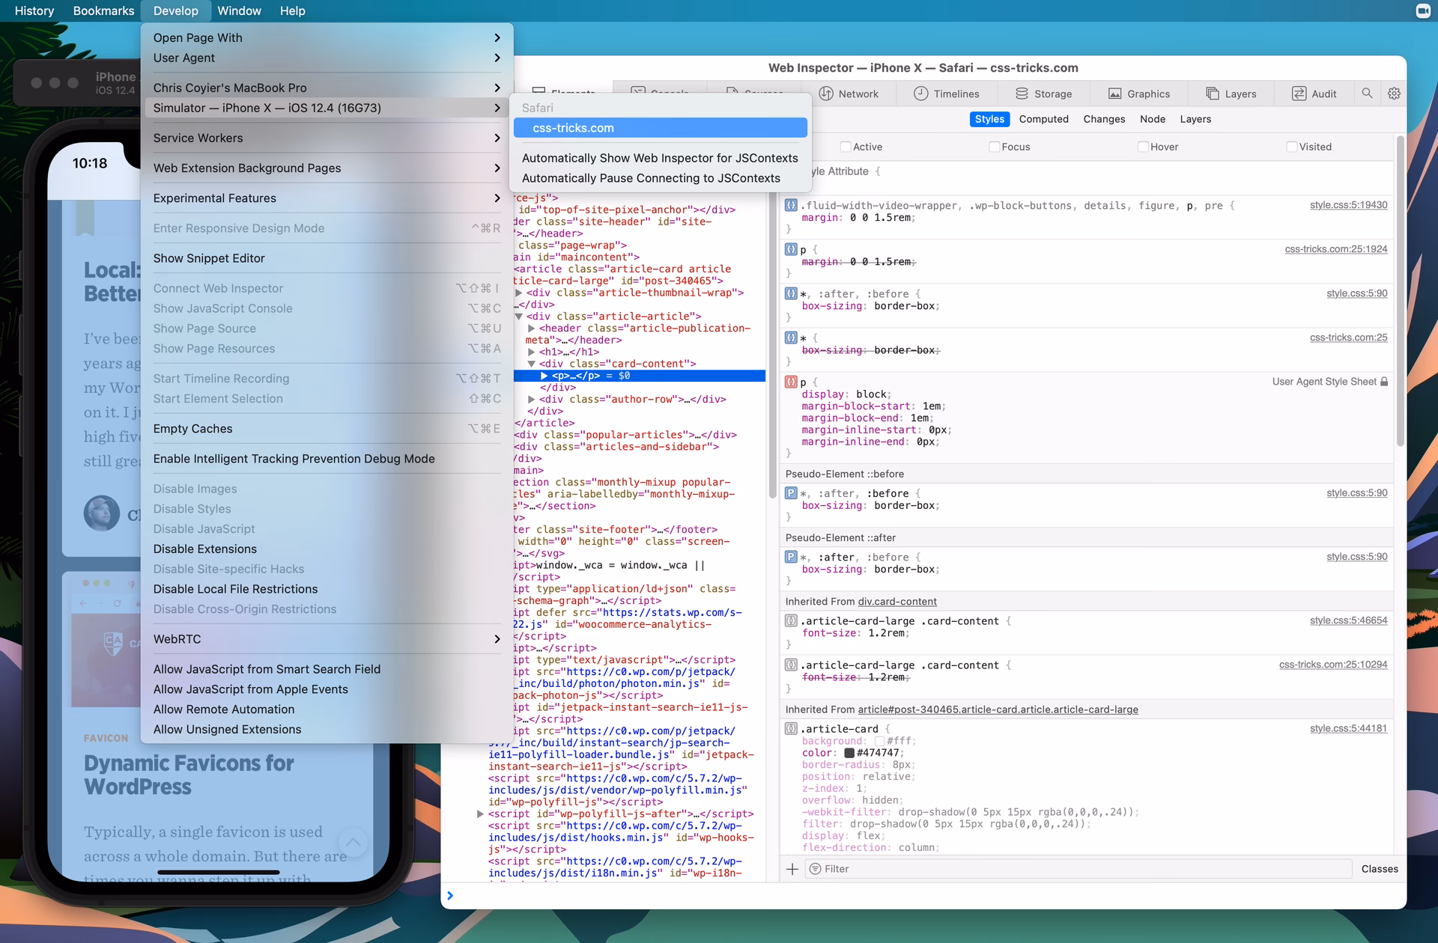Switch to the Graphics panel in Web Inspector

[x=1139, y=94]
